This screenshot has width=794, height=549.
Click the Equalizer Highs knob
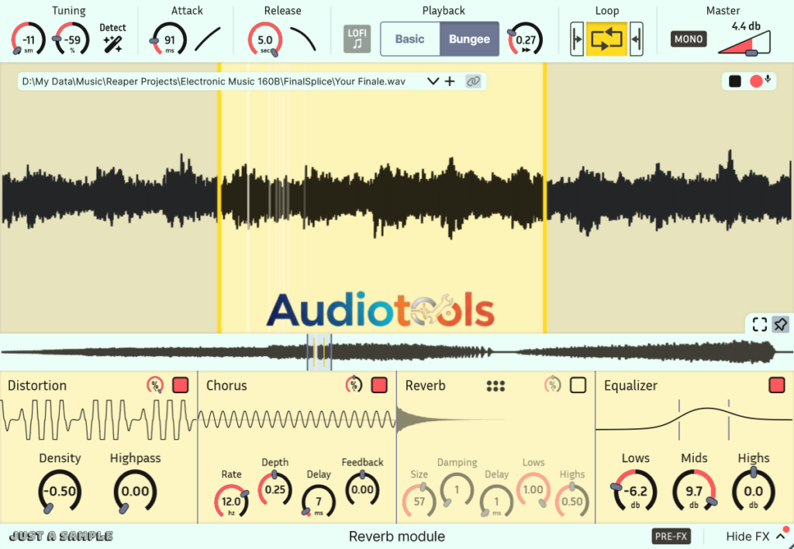pos(754,490)
